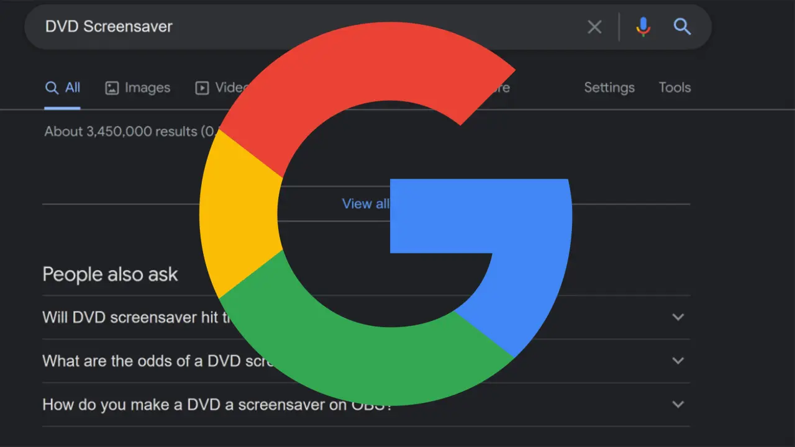Image resolution: width=795 pixels, height=447 pixels.
Task: Clear the search query with the X icon
Action: pos(594,27)
